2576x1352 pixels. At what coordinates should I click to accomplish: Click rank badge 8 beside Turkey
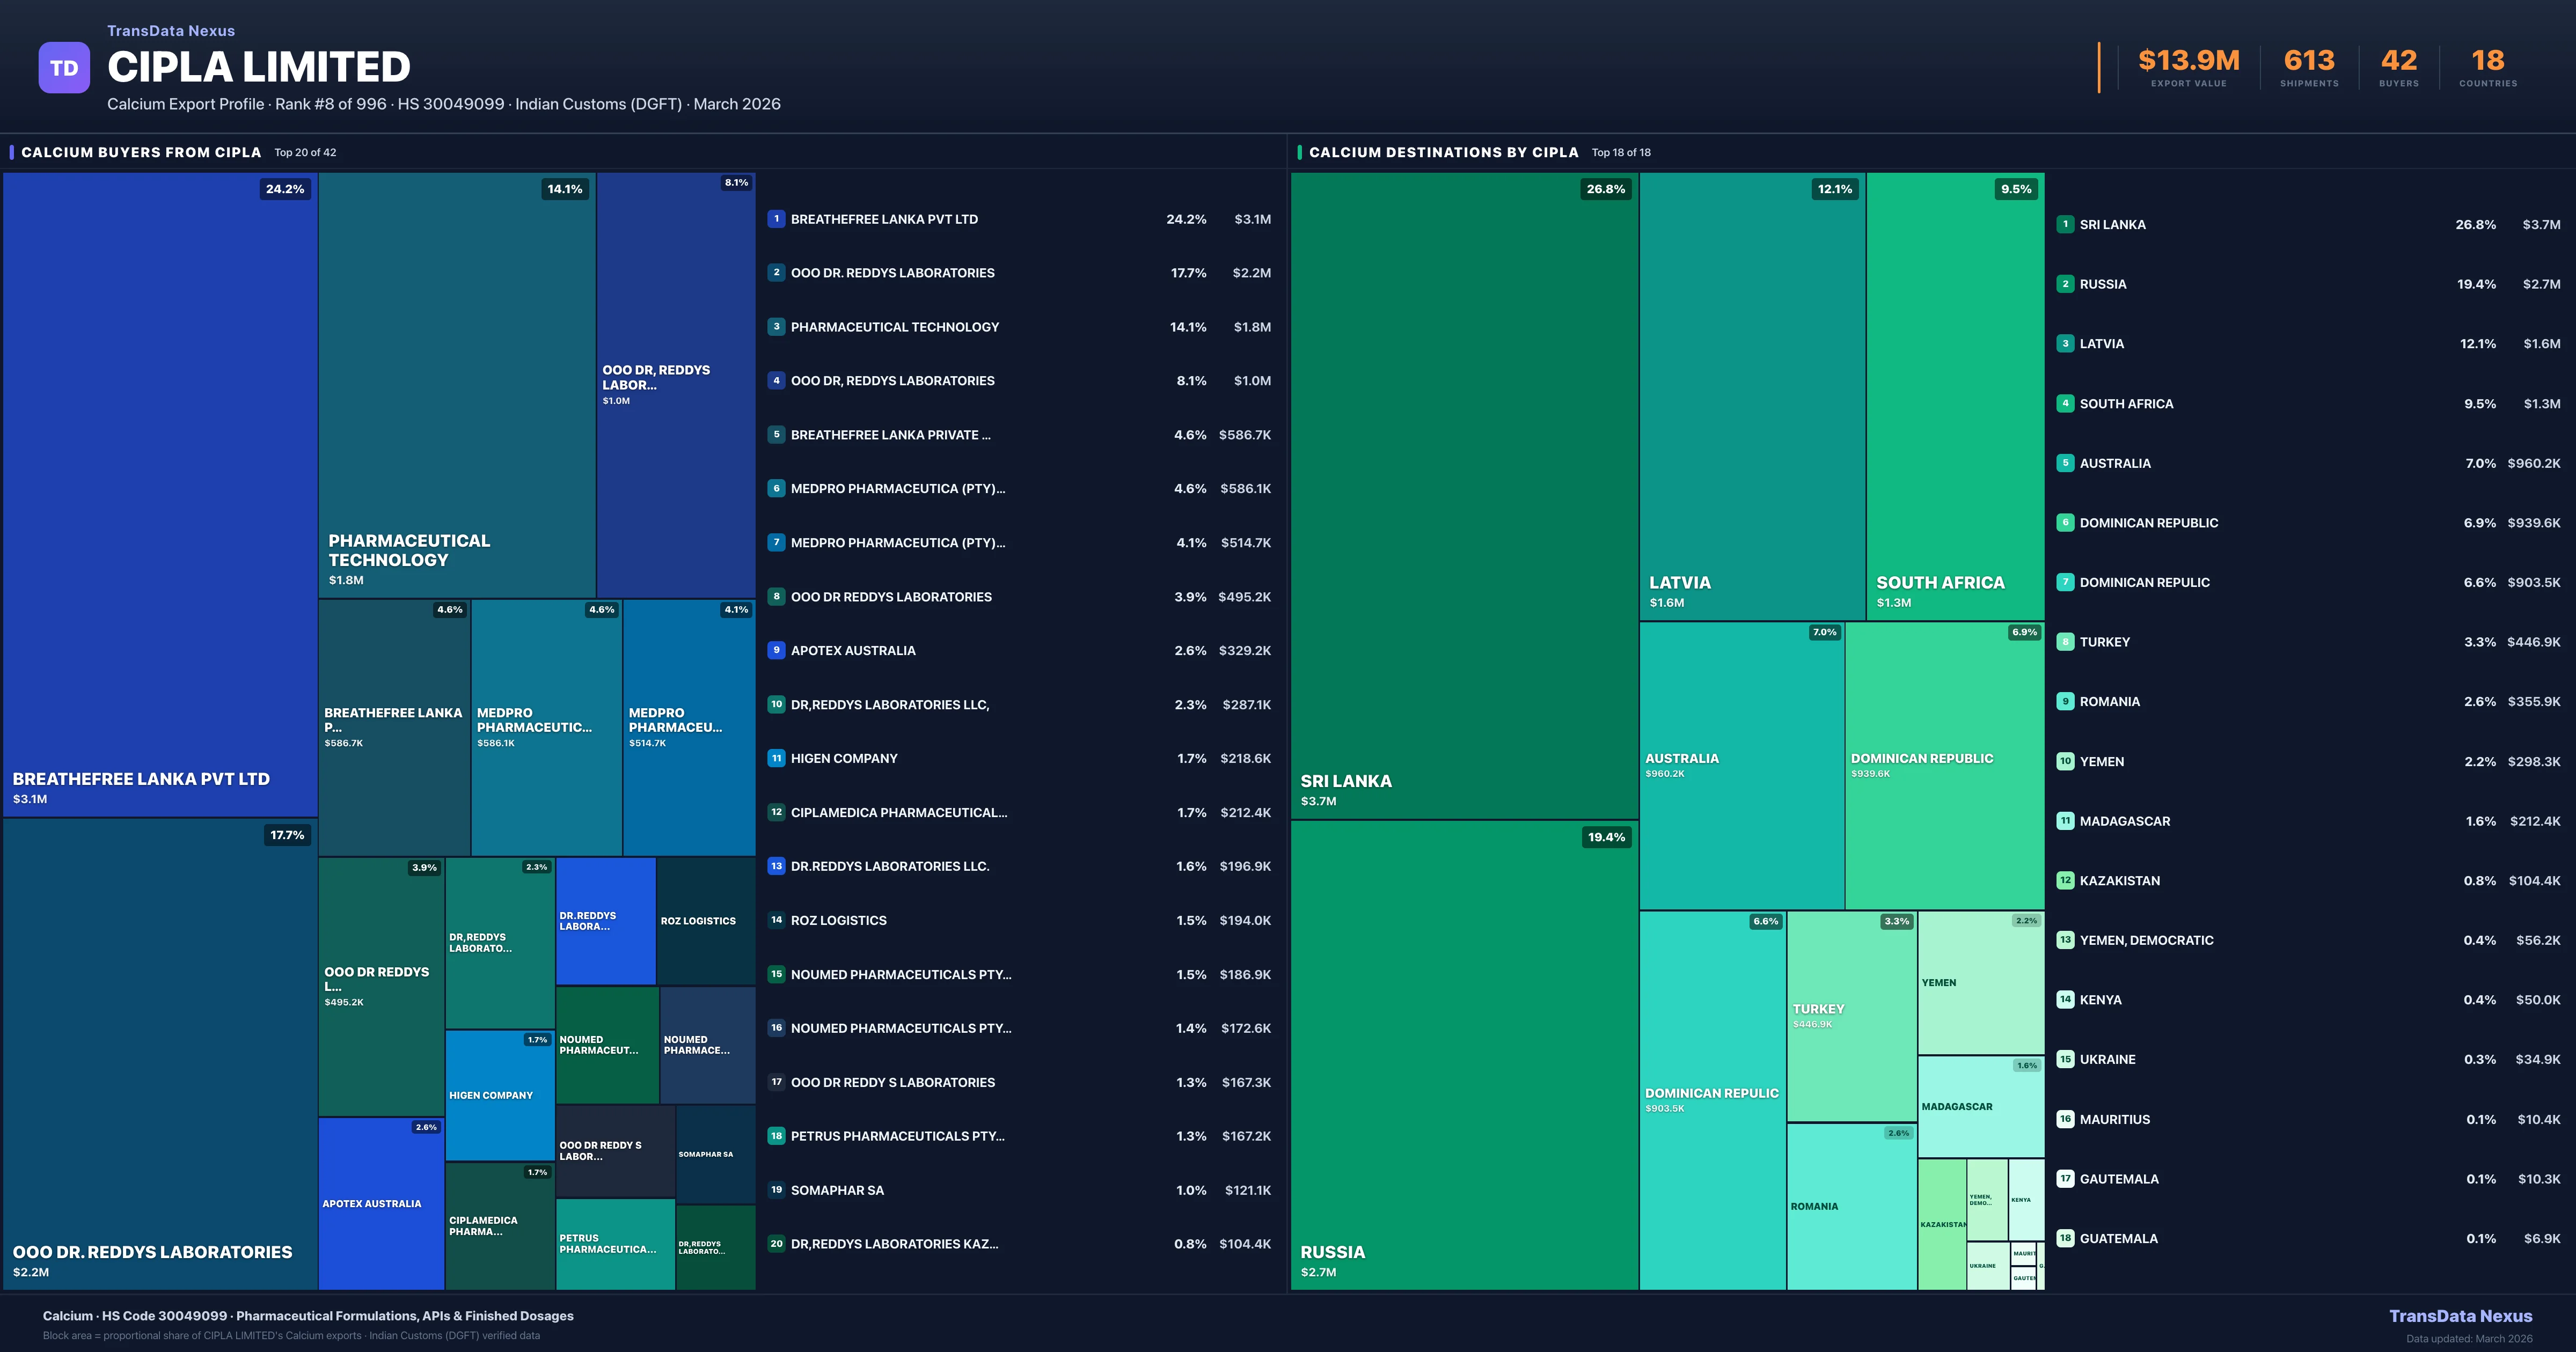(2065, 642)
